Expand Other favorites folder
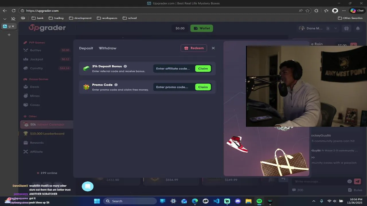This screenshot has height=206, width=367. [350, 18]
